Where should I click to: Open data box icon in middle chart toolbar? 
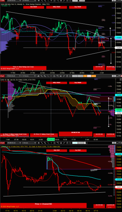tap(54, 76)
